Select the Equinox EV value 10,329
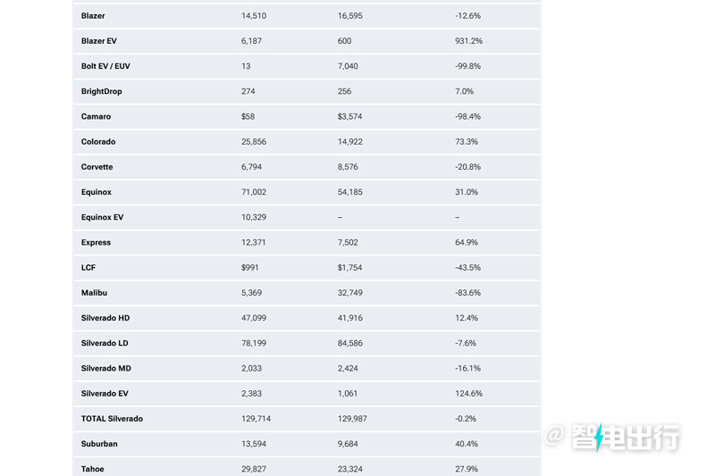The width and height of the screenshot is (715, 476). pyautogui.click(x=254, y=217)
